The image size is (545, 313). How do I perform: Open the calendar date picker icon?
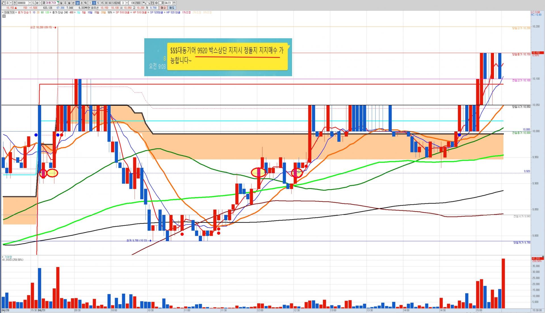click(x=174, y=3)
